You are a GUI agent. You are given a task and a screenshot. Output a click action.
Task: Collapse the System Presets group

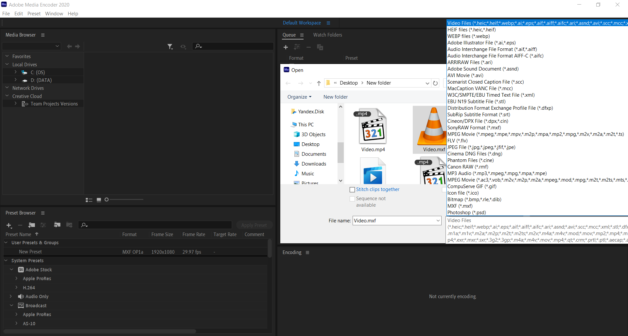[x=6, y=261]
